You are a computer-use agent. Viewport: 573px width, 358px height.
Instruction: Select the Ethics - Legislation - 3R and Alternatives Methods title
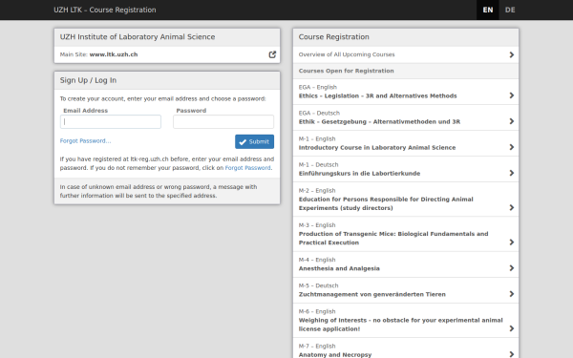click(378, 95)
